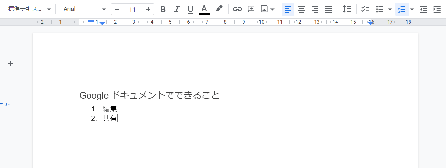This screenshot has height=168, width=446.
Task: Expand the insert image options arrow
Action: (273, 9)
